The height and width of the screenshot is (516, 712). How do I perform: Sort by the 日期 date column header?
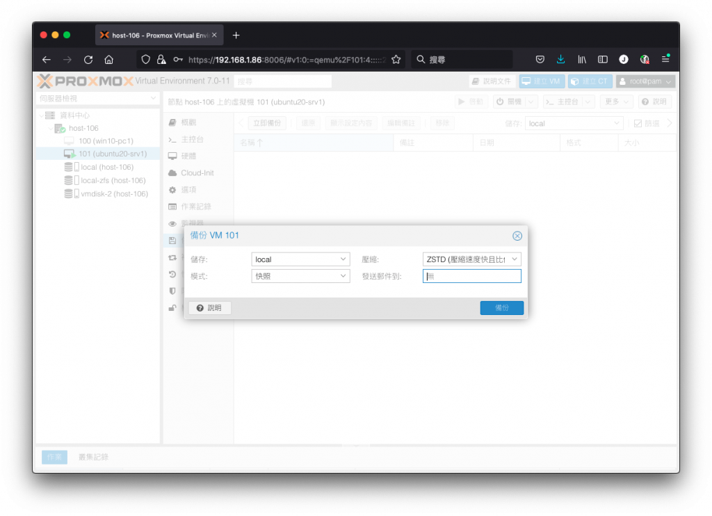[x=517, y=143]
